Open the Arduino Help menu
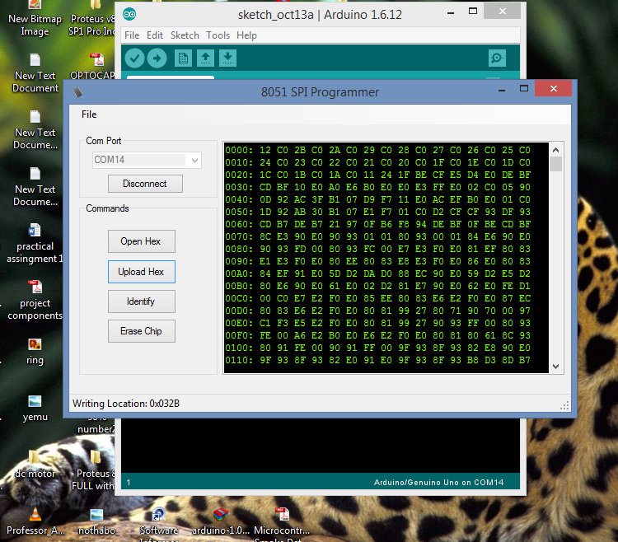618x542 pixels. tap(246, 35)
